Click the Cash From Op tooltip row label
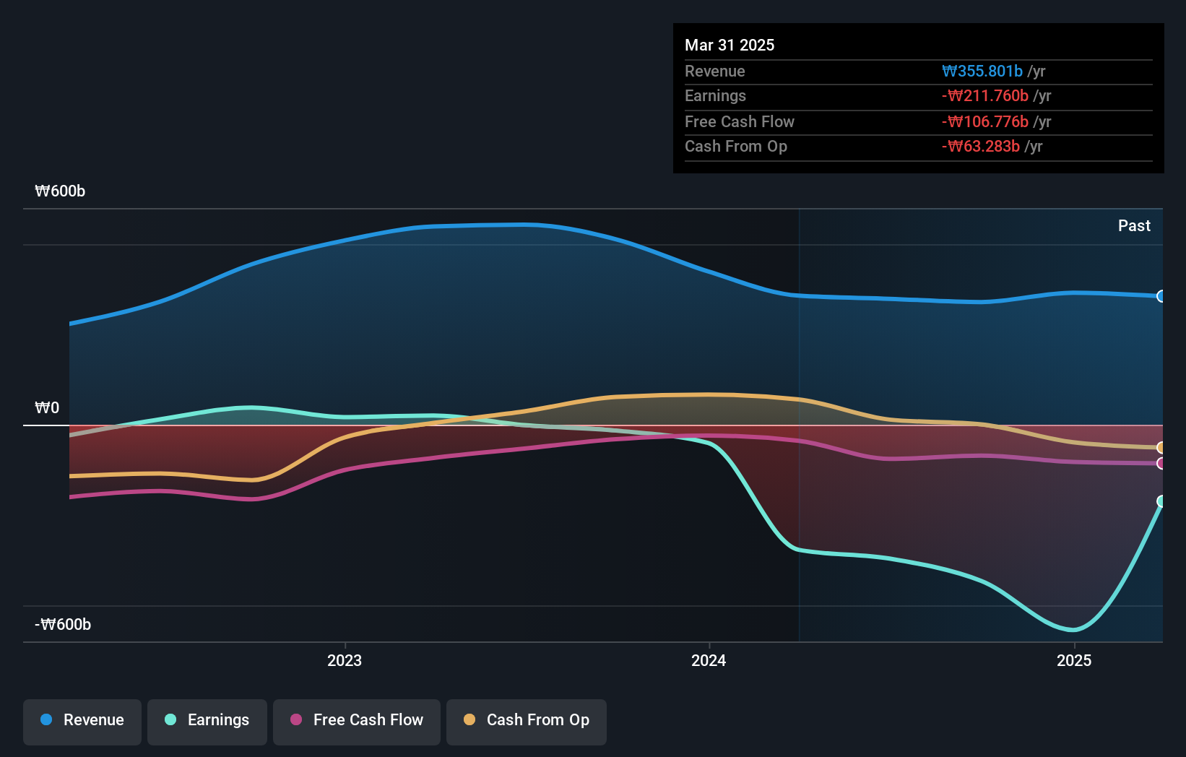1186x757 pixels. (736, 146)
